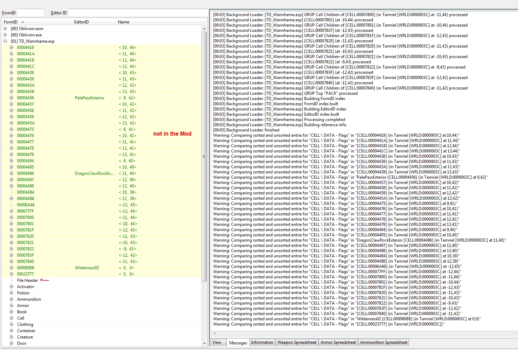Select the Potion group row

coord(101,293)
